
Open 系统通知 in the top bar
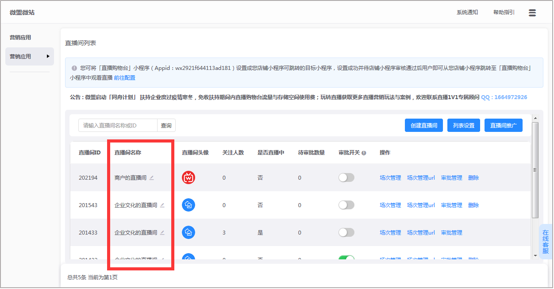(x=467, y=12)
